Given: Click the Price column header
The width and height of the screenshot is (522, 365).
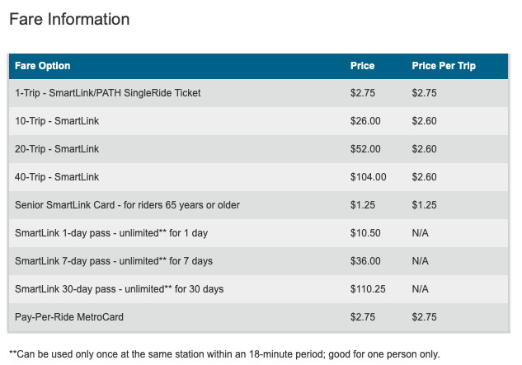Looking at the screenshot, I should (362, 66).
